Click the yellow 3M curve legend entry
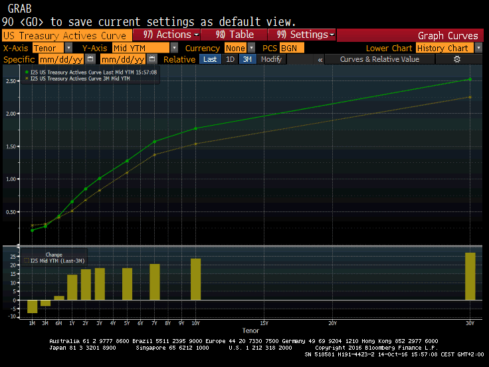489x367 pixels. pyautogui.click(x=77, y=78)
